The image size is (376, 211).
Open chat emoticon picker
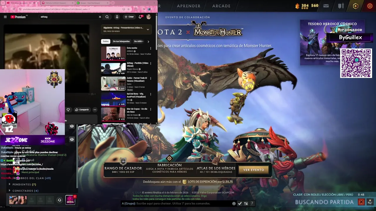pyautogui.click(x=234, y=203)
